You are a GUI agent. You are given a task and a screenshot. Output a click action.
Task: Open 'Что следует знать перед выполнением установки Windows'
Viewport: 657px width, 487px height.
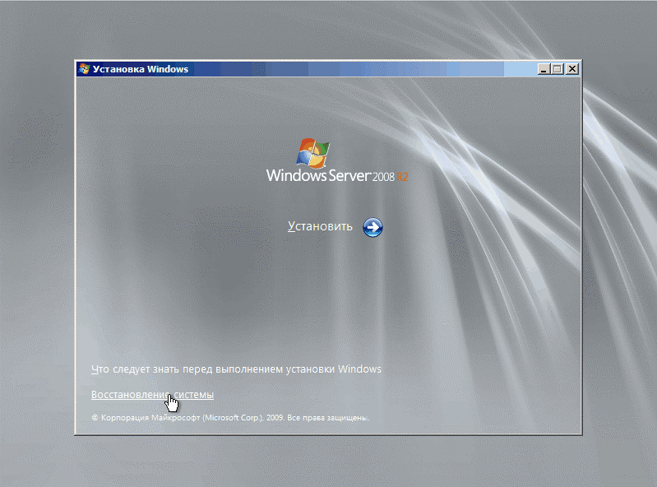tap(236, 369)
